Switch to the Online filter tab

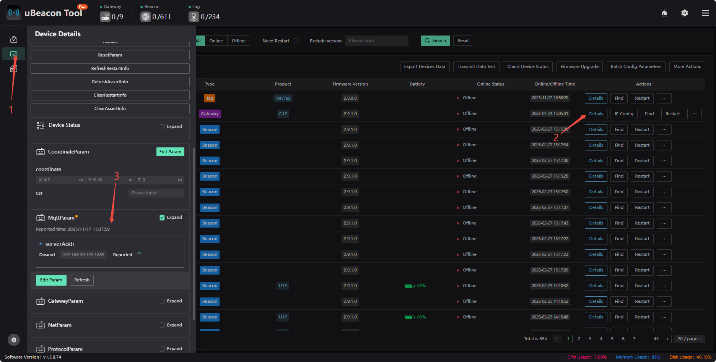tap(216, 41)
